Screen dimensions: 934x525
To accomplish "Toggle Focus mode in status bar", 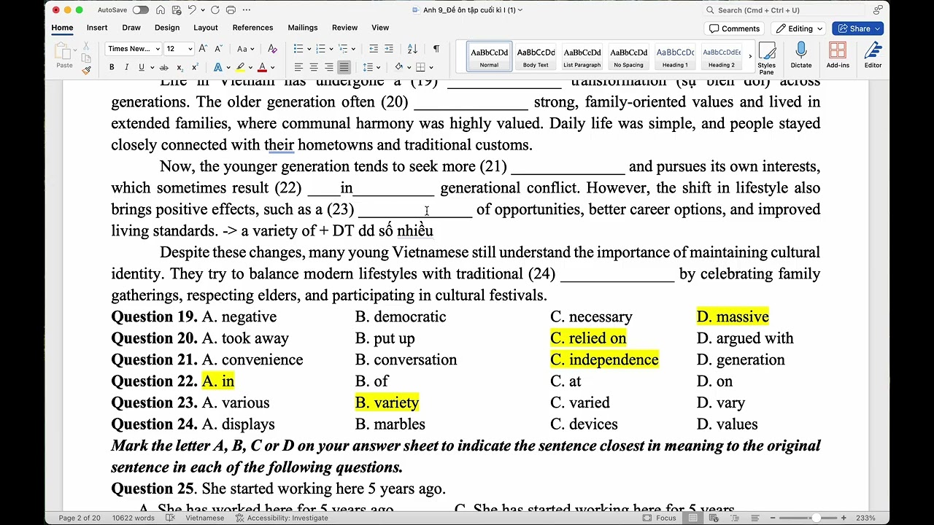I will [659, 518].
